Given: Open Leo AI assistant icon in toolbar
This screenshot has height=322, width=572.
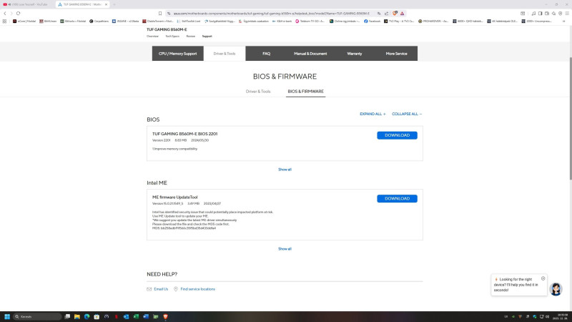Looking at the screenshot, I should coord(553,14).
